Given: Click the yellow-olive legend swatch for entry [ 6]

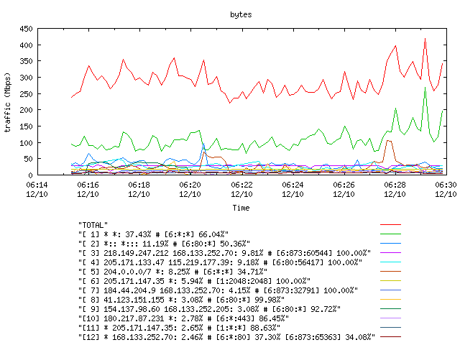Looking at the screenshot, I should pos(390,281).
